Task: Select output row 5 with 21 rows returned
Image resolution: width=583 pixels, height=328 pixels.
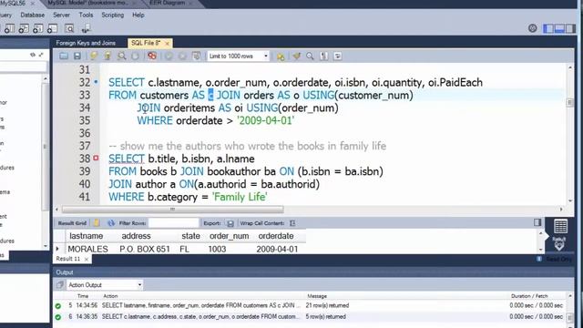Action: click(x=311, y=305)
